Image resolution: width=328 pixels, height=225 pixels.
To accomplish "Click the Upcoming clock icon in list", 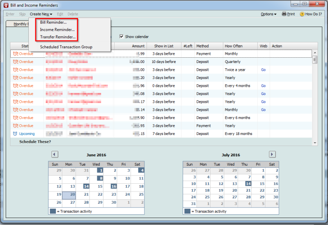I will click(x=15, y=134).
